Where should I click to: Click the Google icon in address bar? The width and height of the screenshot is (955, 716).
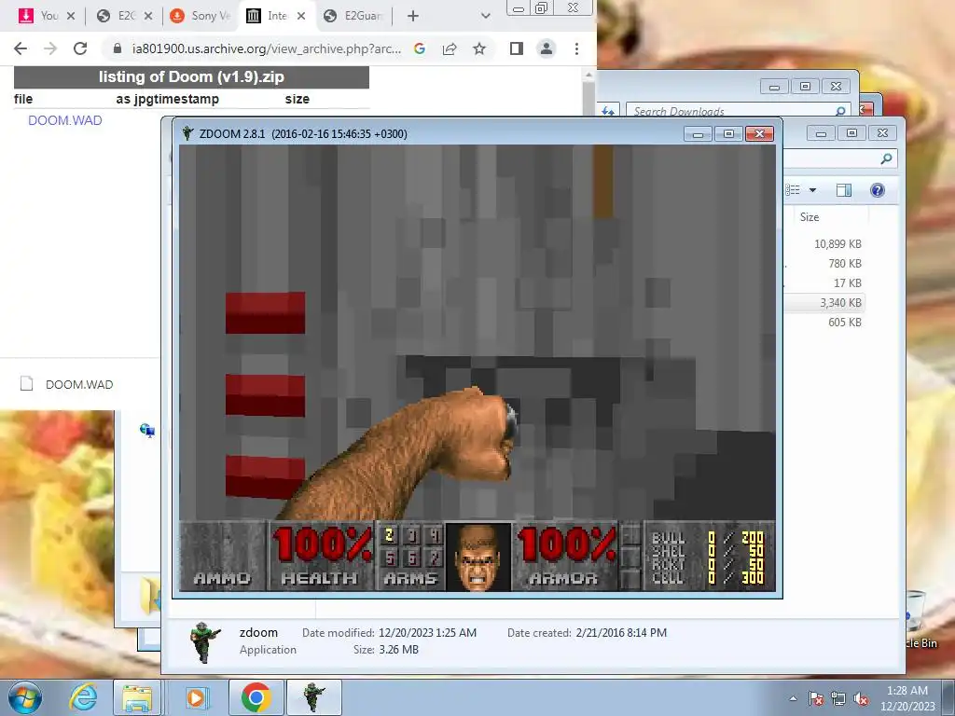click(420, 48)
